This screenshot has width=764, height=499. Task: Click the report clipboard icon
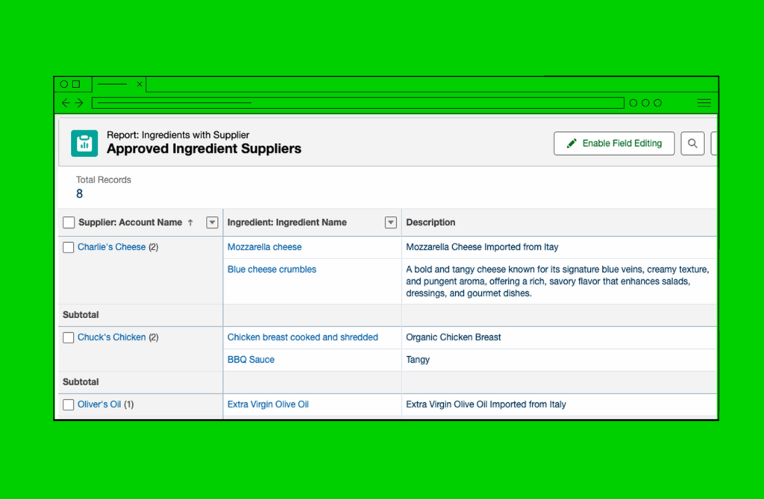click(x=84, y=143)
